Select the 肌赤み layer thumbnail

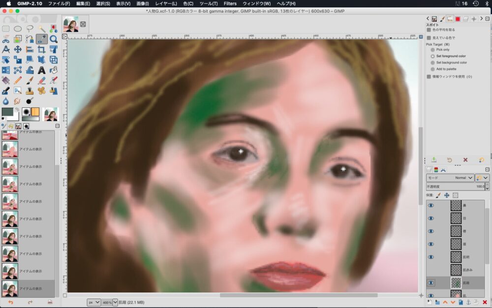(456, 270)
